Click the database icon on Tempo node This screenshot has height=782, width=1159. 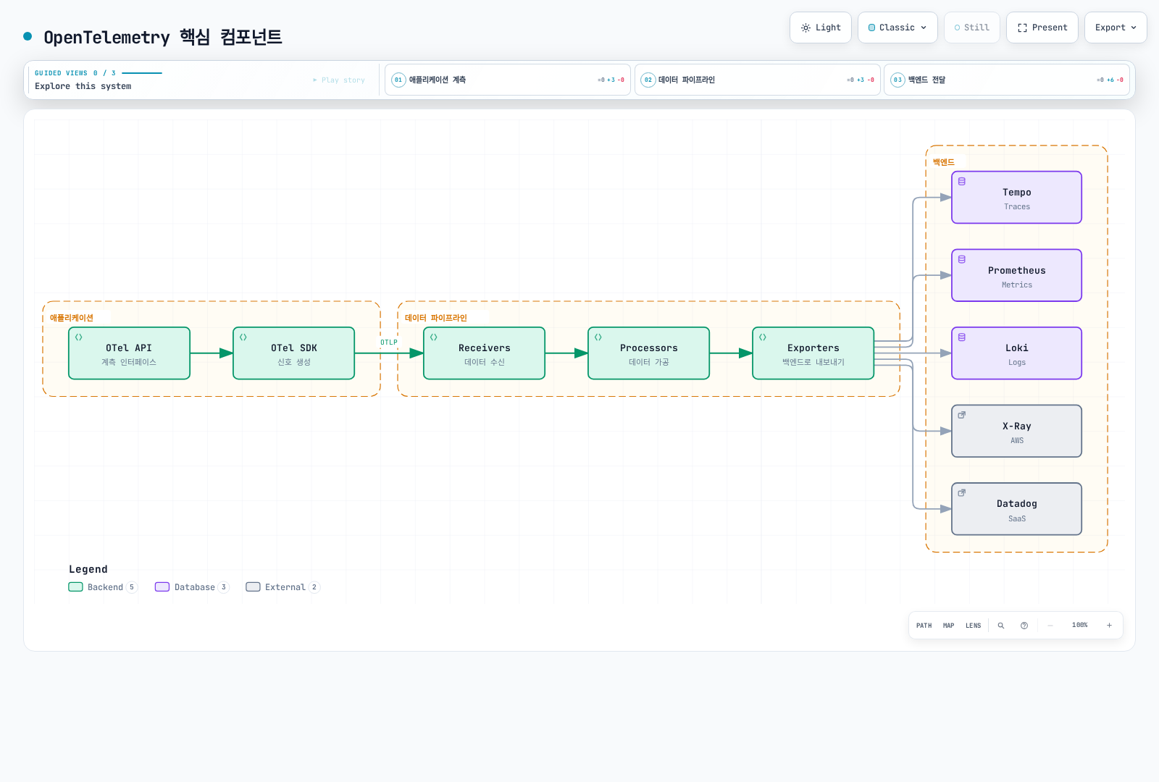pos(962,182)
